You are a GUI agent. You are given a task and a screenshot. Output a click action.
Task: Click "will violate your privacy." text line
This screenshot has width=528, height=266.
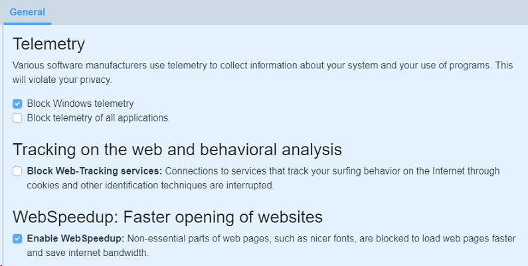tap(62, 80)
